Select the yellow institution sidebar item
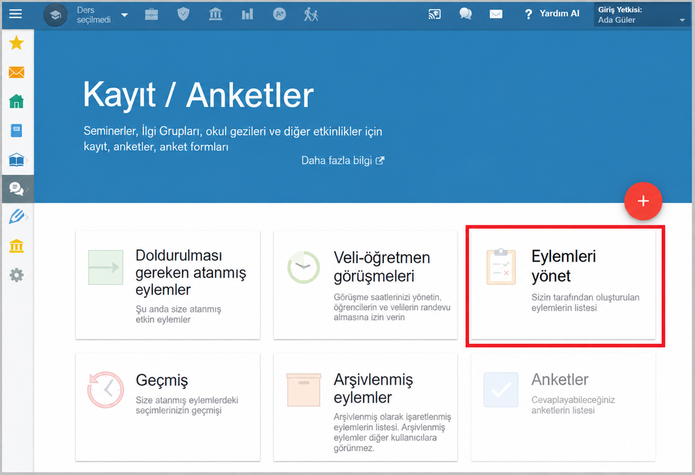The width and height of the screenshot is (695, 475). click(x=17, y=246)
